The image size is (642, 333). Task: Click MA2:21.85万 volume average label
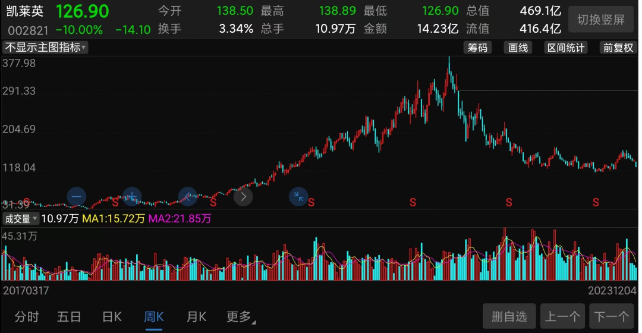tap(180, 219)
